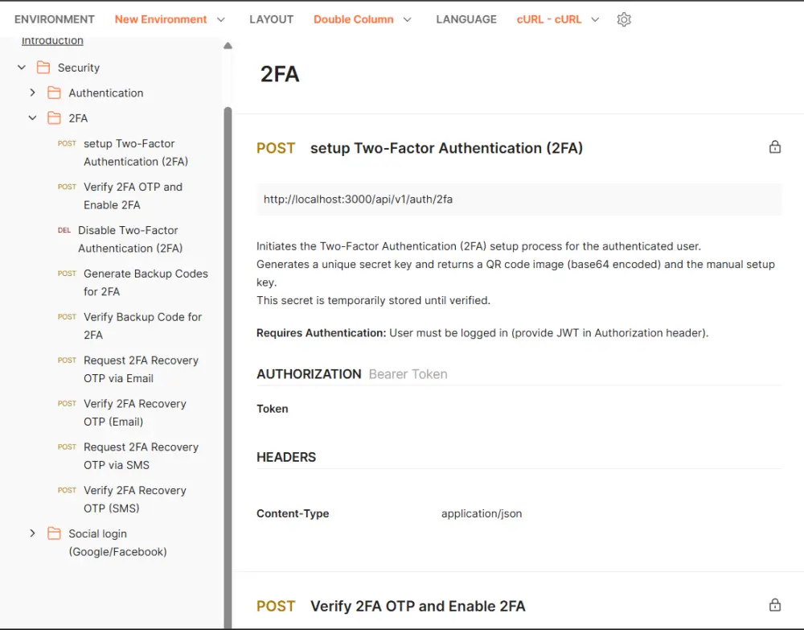Click the Authentication folder icon

coord(55,93)
